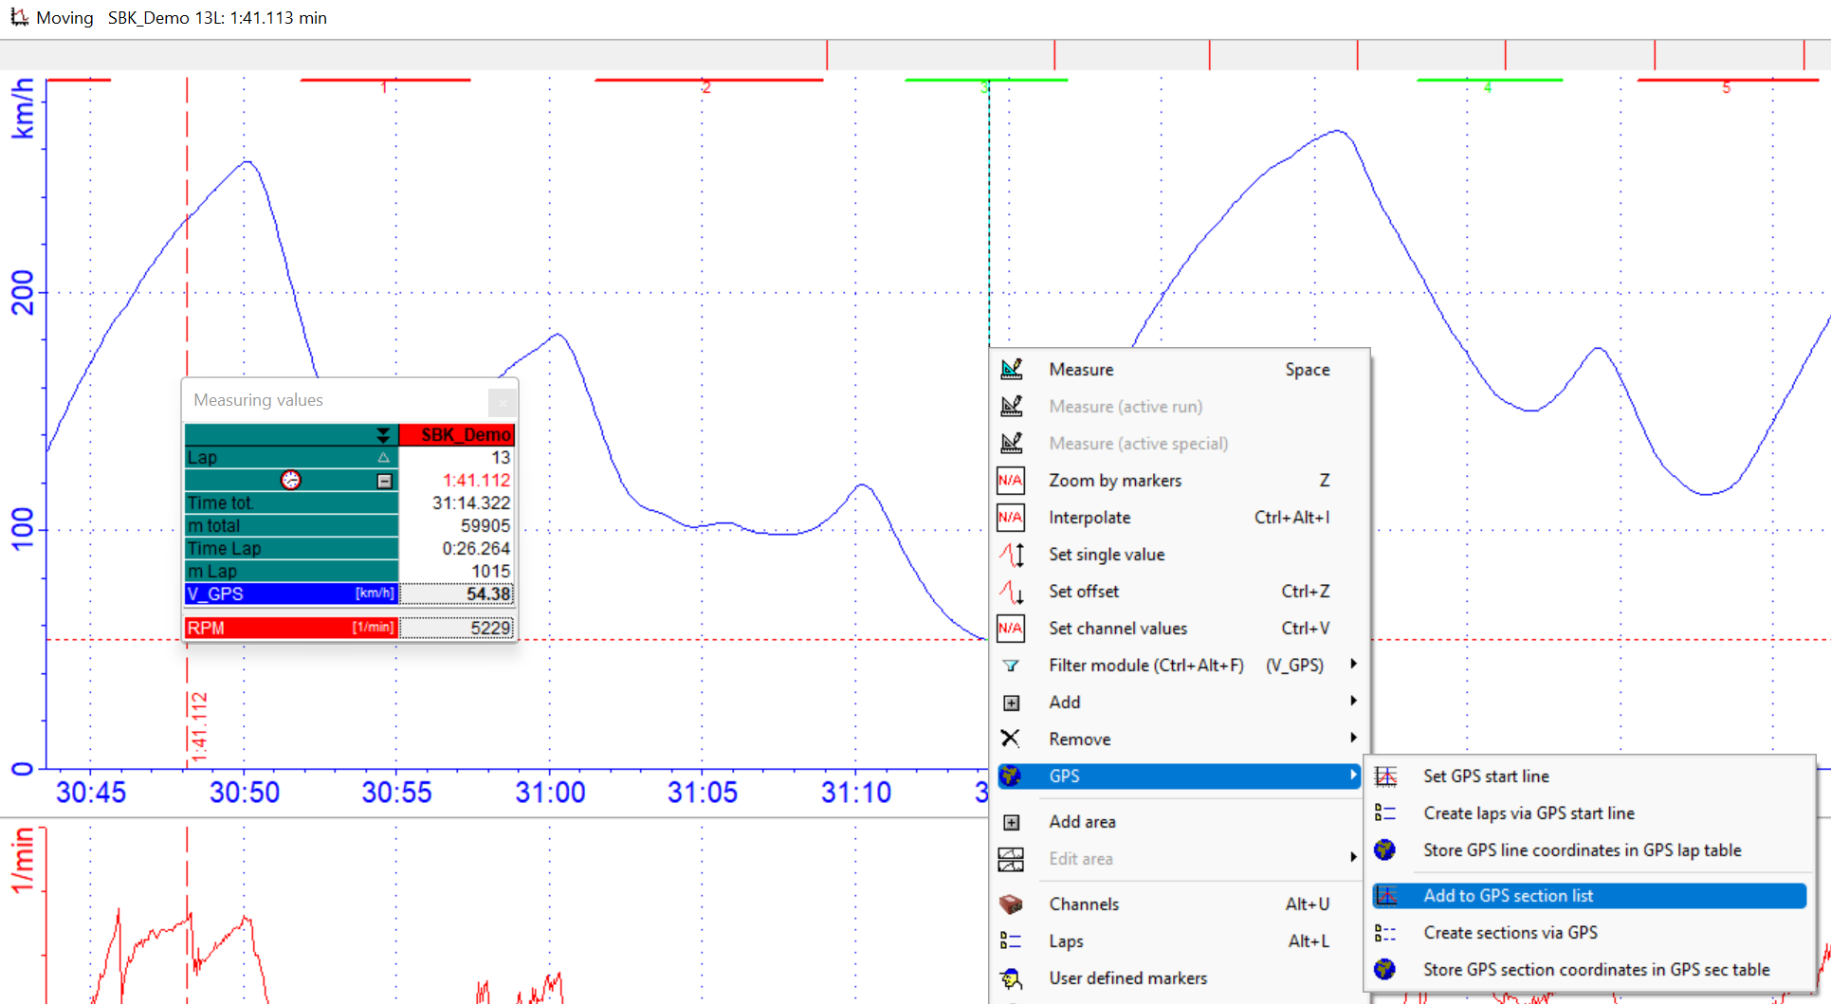
Task: Click the Measure tool icon
Action: click(x=1011, y=370)
